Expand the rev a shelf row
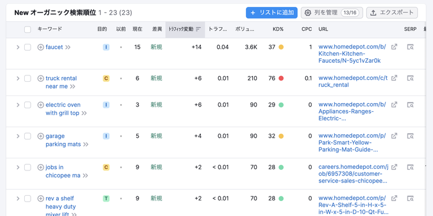This screenshot has height=216, width=433. click(x=18, y=198)
